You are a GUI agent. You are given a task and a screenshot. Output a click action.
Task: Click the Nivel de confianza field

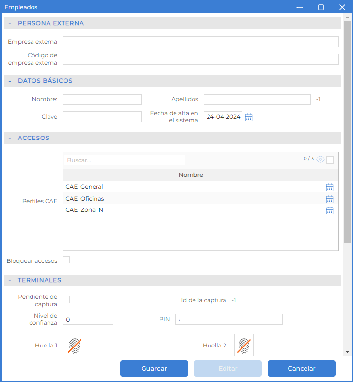[x=88, y=319]
